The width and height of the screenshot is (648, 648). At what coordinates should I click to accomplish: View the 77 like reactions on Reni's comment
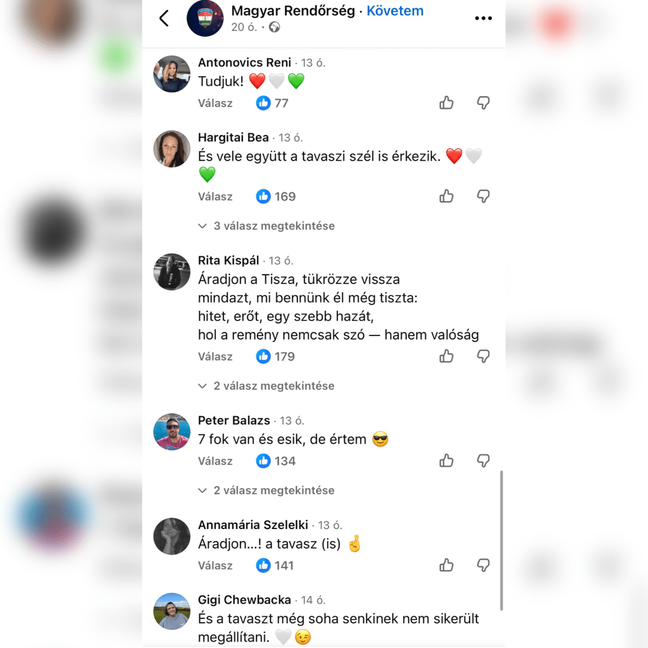(x=272, y=103)
